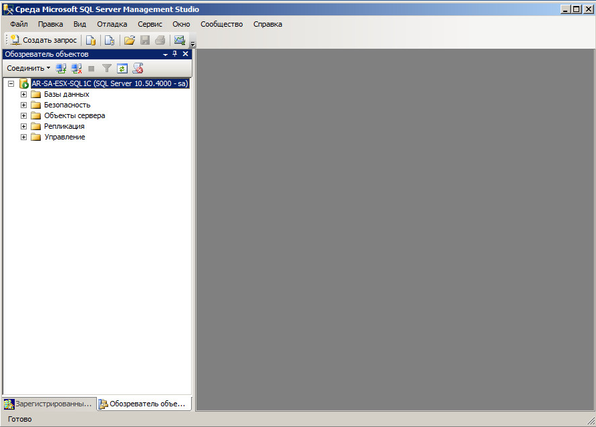Click the main toolbar drag grip handle
Screen dimensions: 596x427
(7, 39)
